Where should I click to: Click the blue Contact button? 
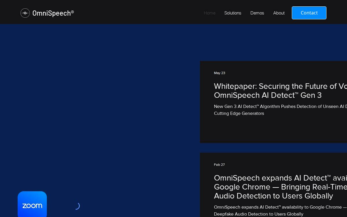click(309, 13)
